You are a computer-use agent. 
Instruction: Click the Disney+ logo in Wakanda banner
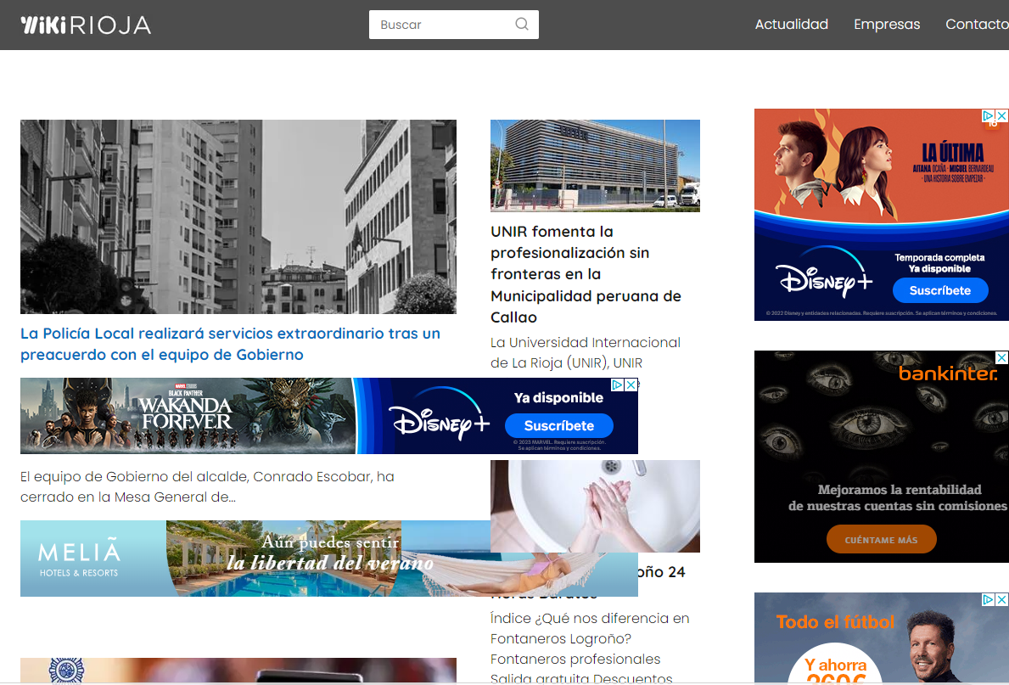point(440,415)
